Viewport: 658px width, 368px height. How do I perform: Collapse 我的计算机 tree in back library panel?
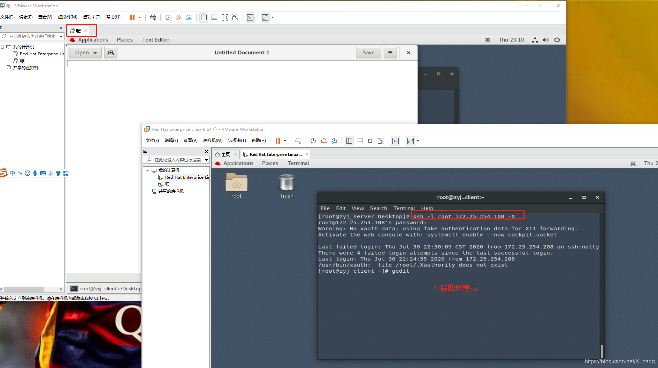(2, 47)
